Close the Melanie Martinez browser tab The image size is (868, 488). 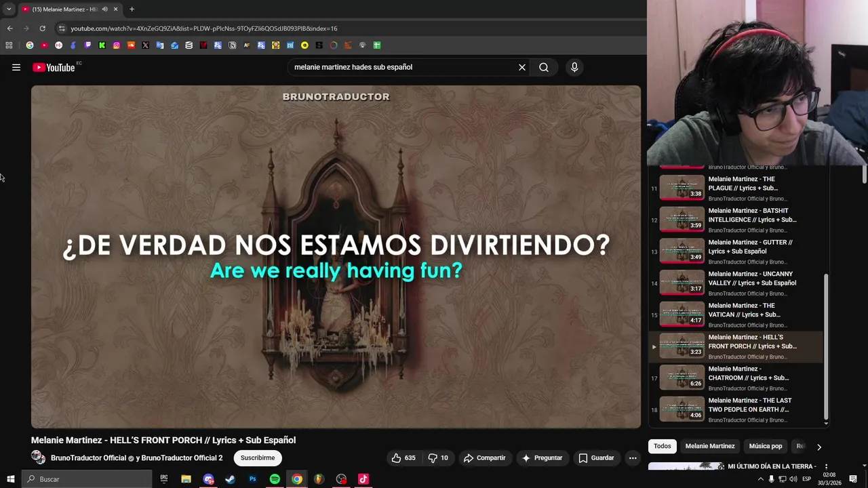pyautogui.click(x=115, y=9)
